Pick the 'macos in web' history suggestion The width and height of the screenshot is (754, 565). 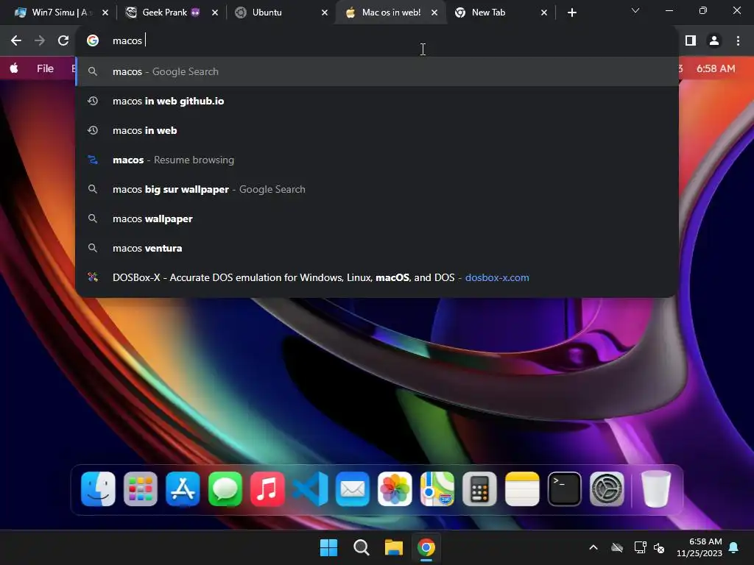[377, 130]
